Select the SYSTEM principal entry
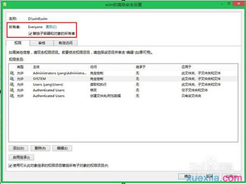This screenshot has width=246, height=184. tap(123, 79)
